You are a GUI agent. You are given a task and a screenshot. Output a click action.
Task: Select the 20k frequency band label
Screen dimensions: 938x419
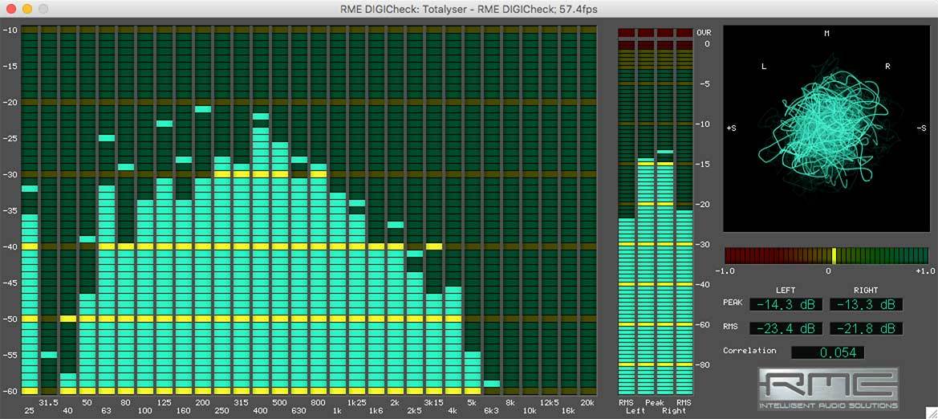click(587, 401)
